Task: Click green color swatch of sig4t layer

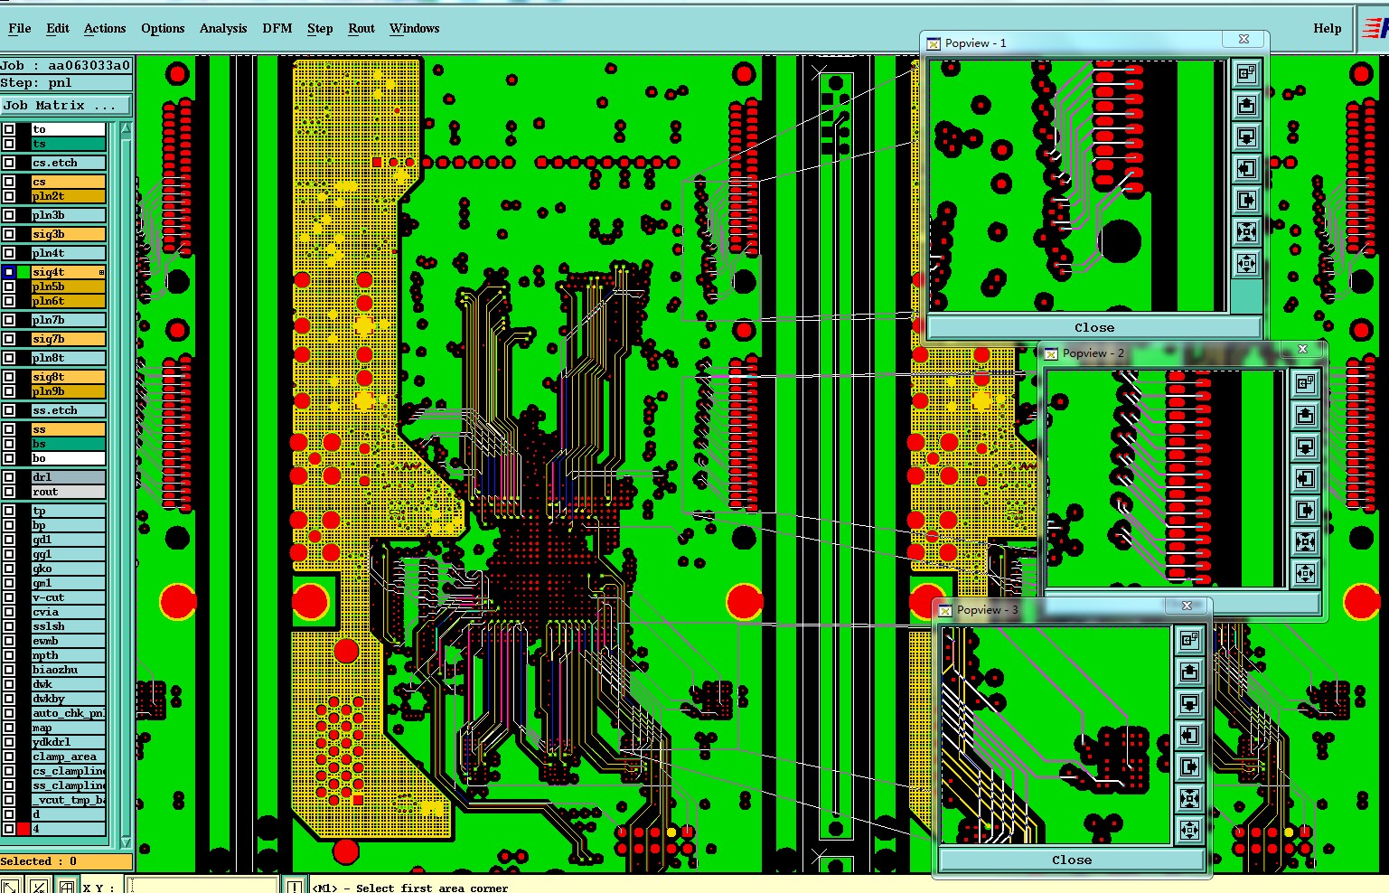Action: pos(23,272)
